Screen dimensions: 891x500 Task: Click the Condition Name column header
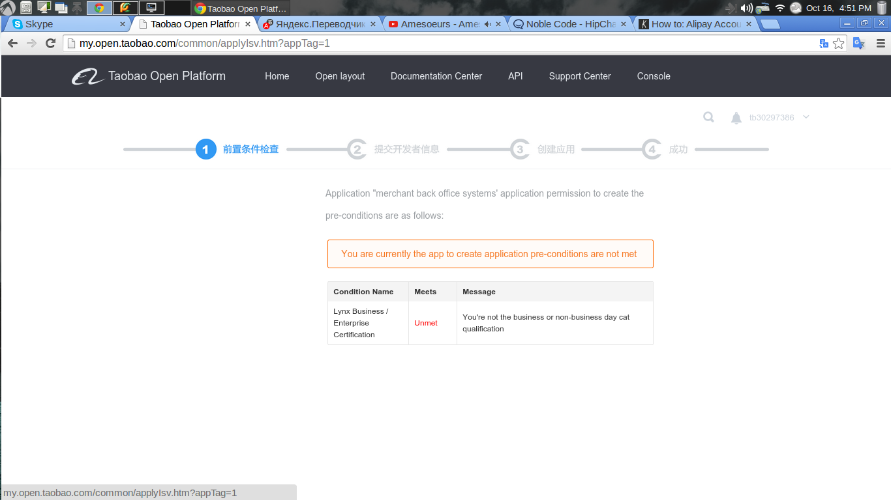368,292
